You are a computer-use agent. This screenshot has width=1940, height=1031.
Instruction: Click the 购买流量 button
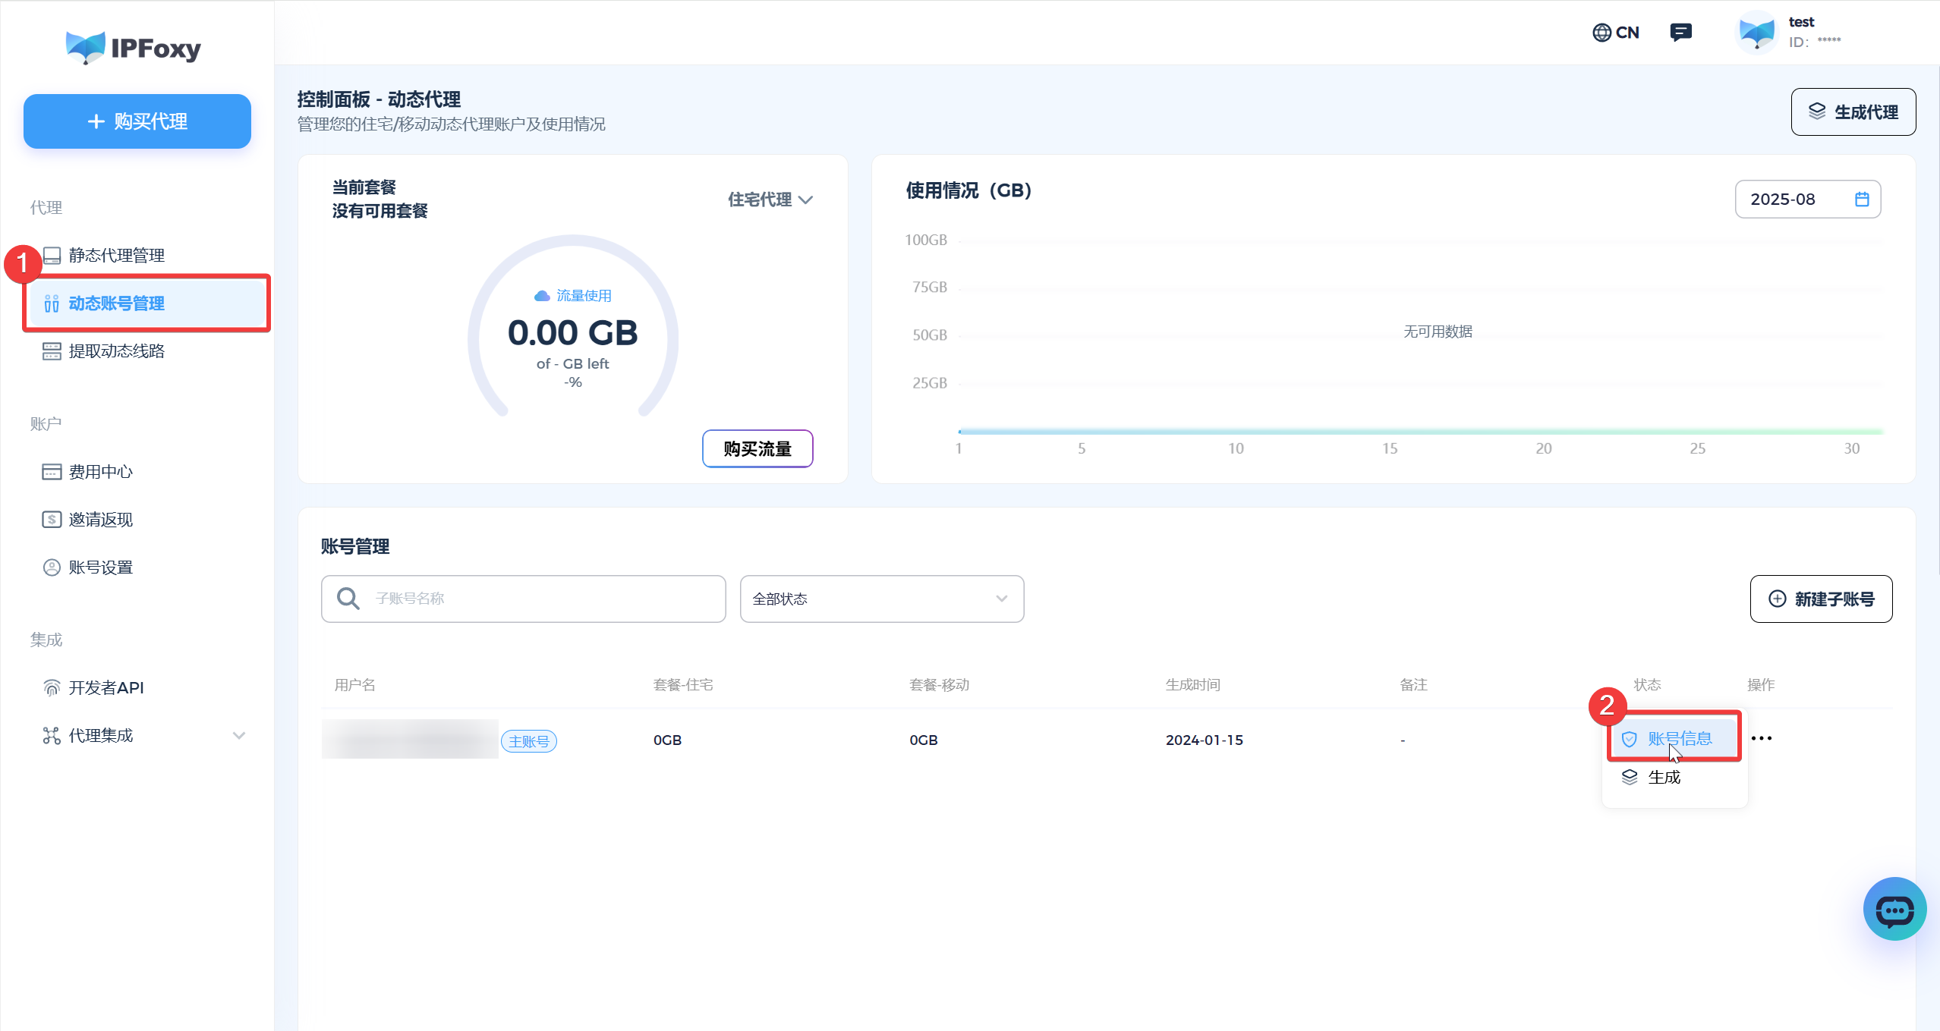coord(757,448)
